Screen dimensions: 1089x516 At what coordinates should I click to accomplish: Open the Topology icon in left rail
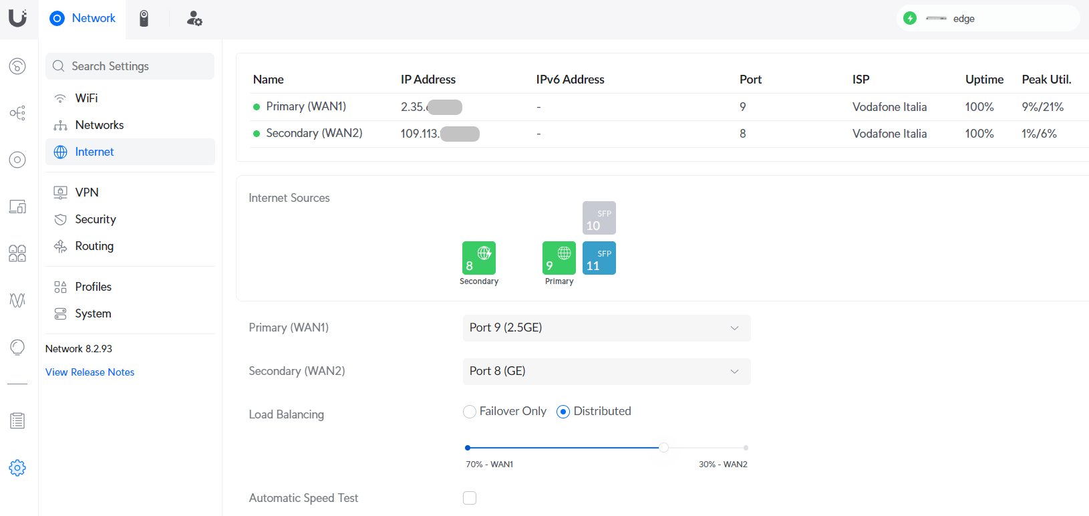click(17, 113)
